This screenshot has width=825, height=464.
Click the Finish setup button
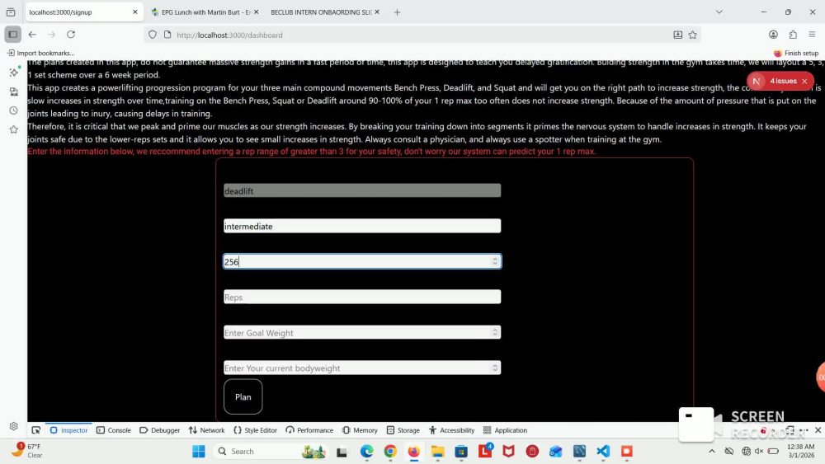(796, 53)
